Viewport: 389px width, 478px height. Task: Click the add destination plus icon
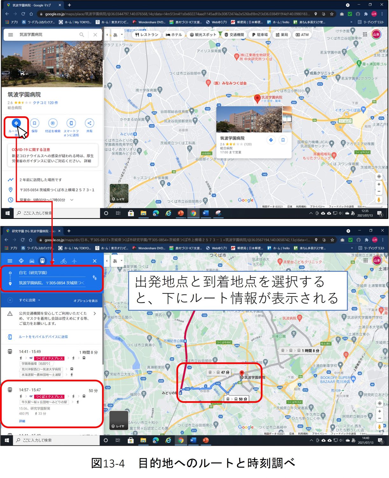pos(10,300)
